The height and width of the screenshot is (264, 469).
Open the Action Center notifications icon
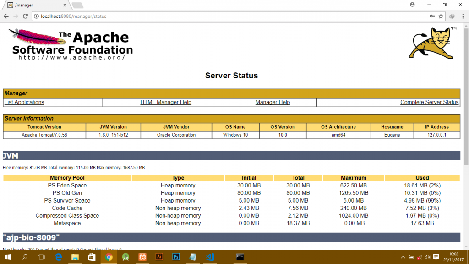(436, 258)
